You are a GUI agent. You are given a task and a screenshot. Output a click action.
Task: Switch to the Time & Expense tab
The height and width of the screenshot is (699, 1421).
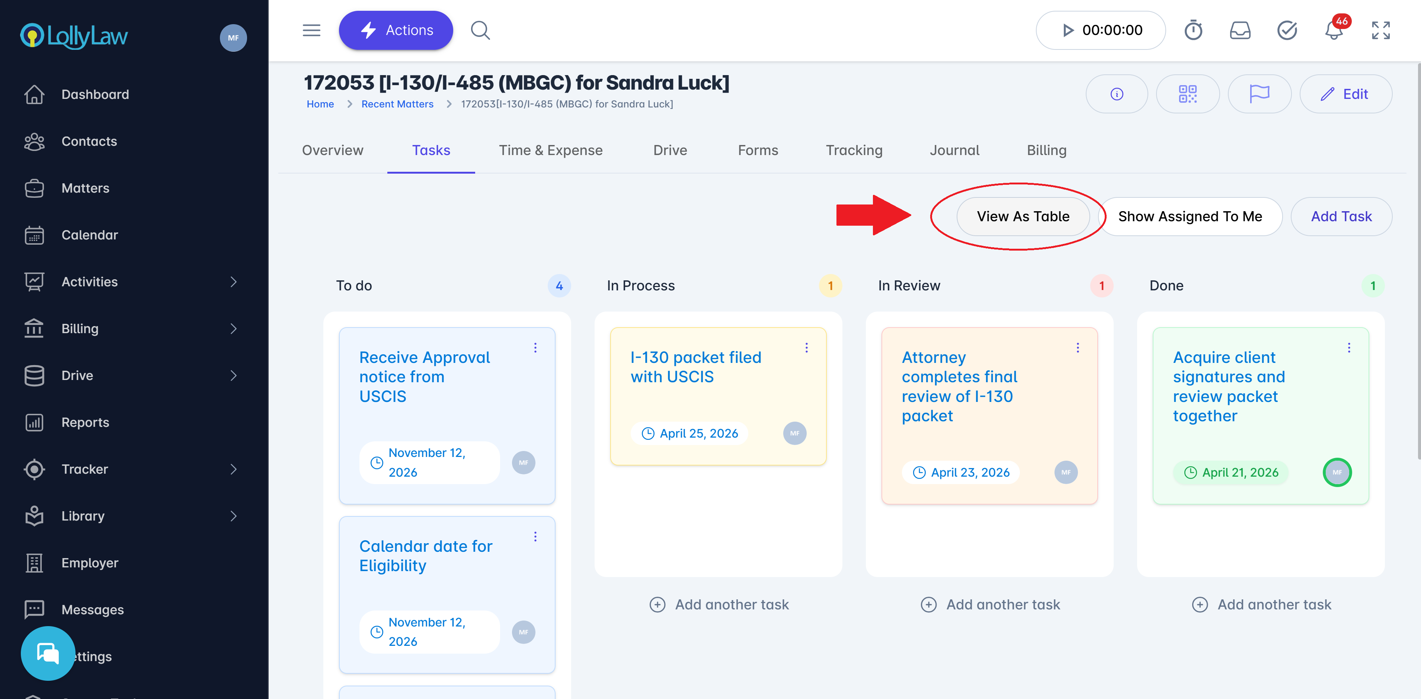coord(550,151)
